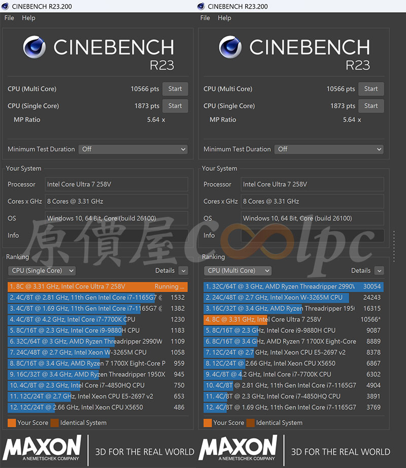Open File menu in left Cinebench window

[x=9, y=18]
